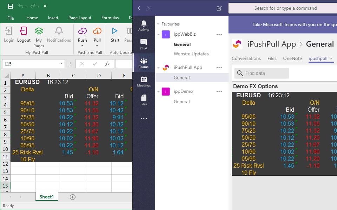
Task: Click cell showing EURUSD in Excel
Action: click(x=27, y=82)
